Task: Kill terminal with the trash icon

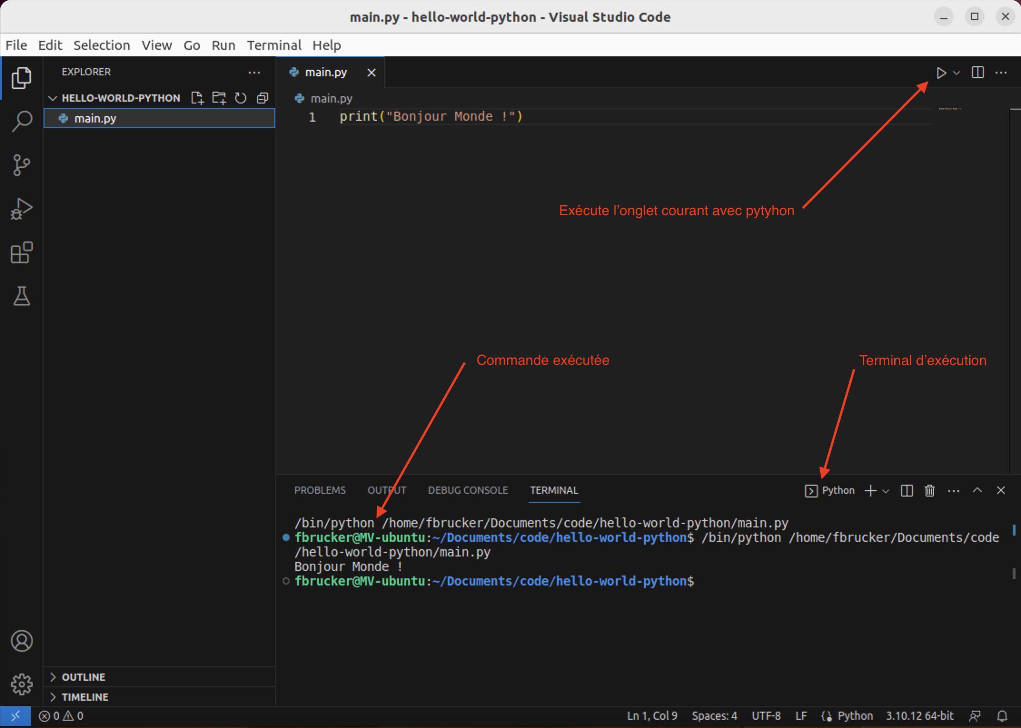Action: click(929, 491)
